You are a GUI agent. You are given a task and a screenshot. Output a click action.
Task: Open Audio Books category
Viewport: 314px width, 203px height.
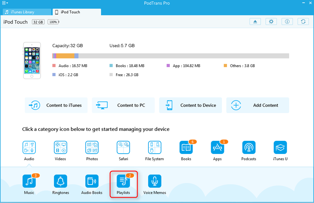point(92,182)
